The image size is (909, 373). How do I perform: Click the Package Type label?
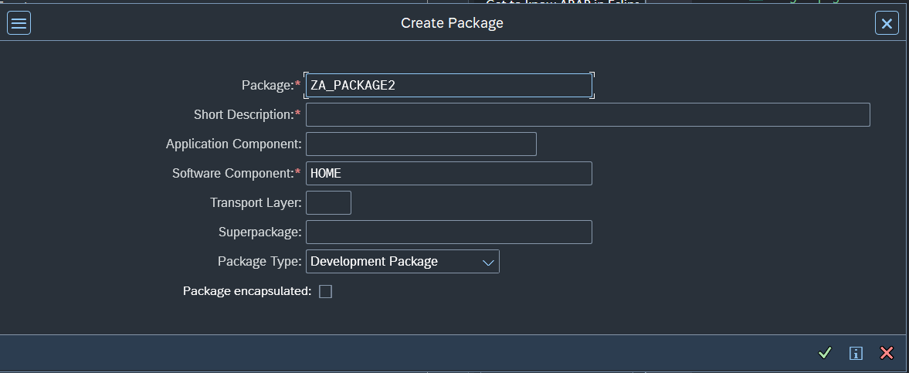(x=259, y=262)
